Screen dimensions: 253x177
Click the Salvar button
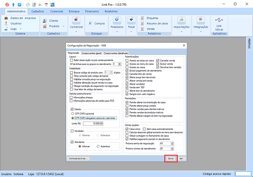click(171, 159)
